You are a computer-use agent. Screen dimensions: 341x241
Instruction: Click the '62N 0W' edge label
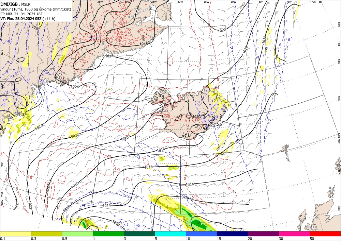[x=339, y=139]
